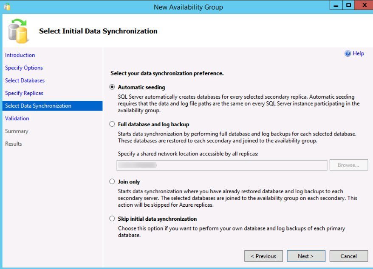Select Full database and log backup option
This screenshot has width=373, height=269.
pos(112,124)
